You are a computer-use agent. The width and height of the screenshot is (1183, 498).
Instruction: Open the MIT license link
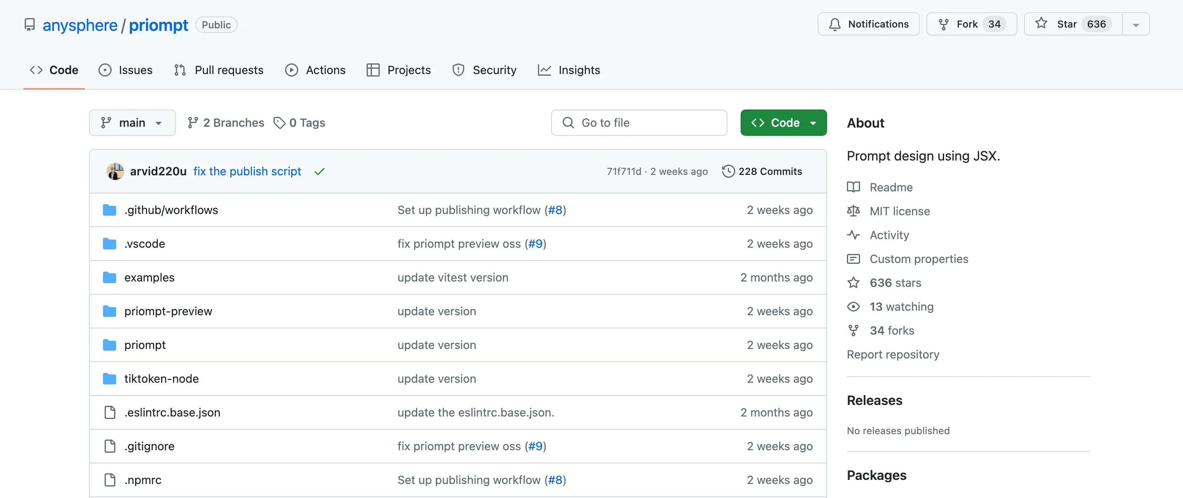(900, 211)
